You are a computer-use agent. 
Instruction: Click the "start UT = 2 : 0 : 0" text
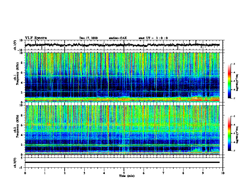tap(153, 38)
